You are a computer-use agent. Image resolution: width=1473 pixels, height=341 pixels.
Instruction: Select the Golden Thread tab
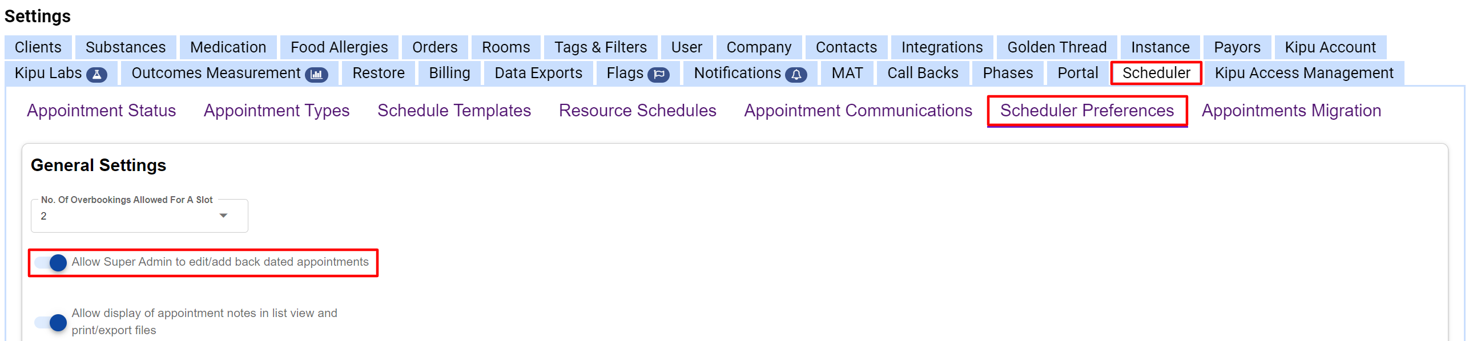point(1057,47)
